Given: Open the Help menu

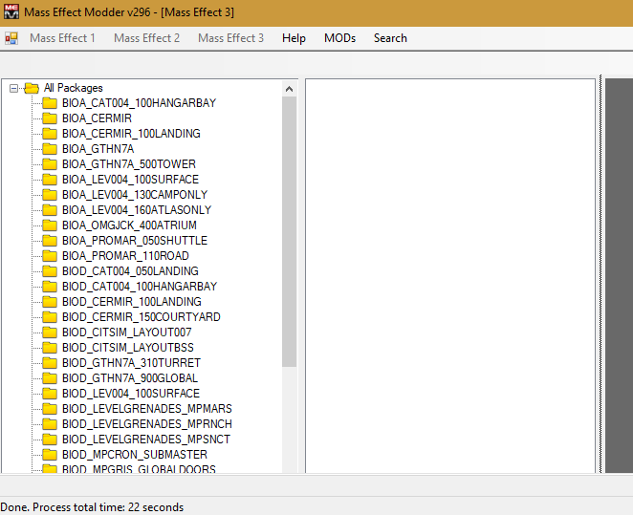Looking at the screenshot, I should [x=294, y=38].
